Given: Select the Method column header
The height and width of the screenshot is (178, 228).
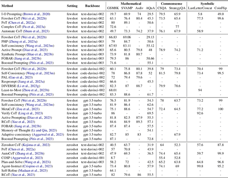Looking at the screenshot, I should click(10, 6).
